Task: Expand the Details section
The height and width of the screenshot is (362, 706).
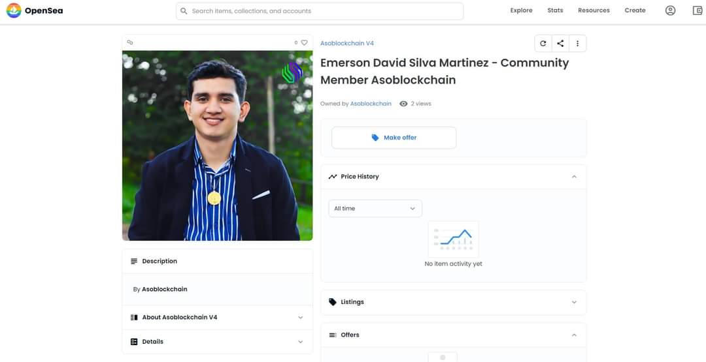Action: pos(301,342)
